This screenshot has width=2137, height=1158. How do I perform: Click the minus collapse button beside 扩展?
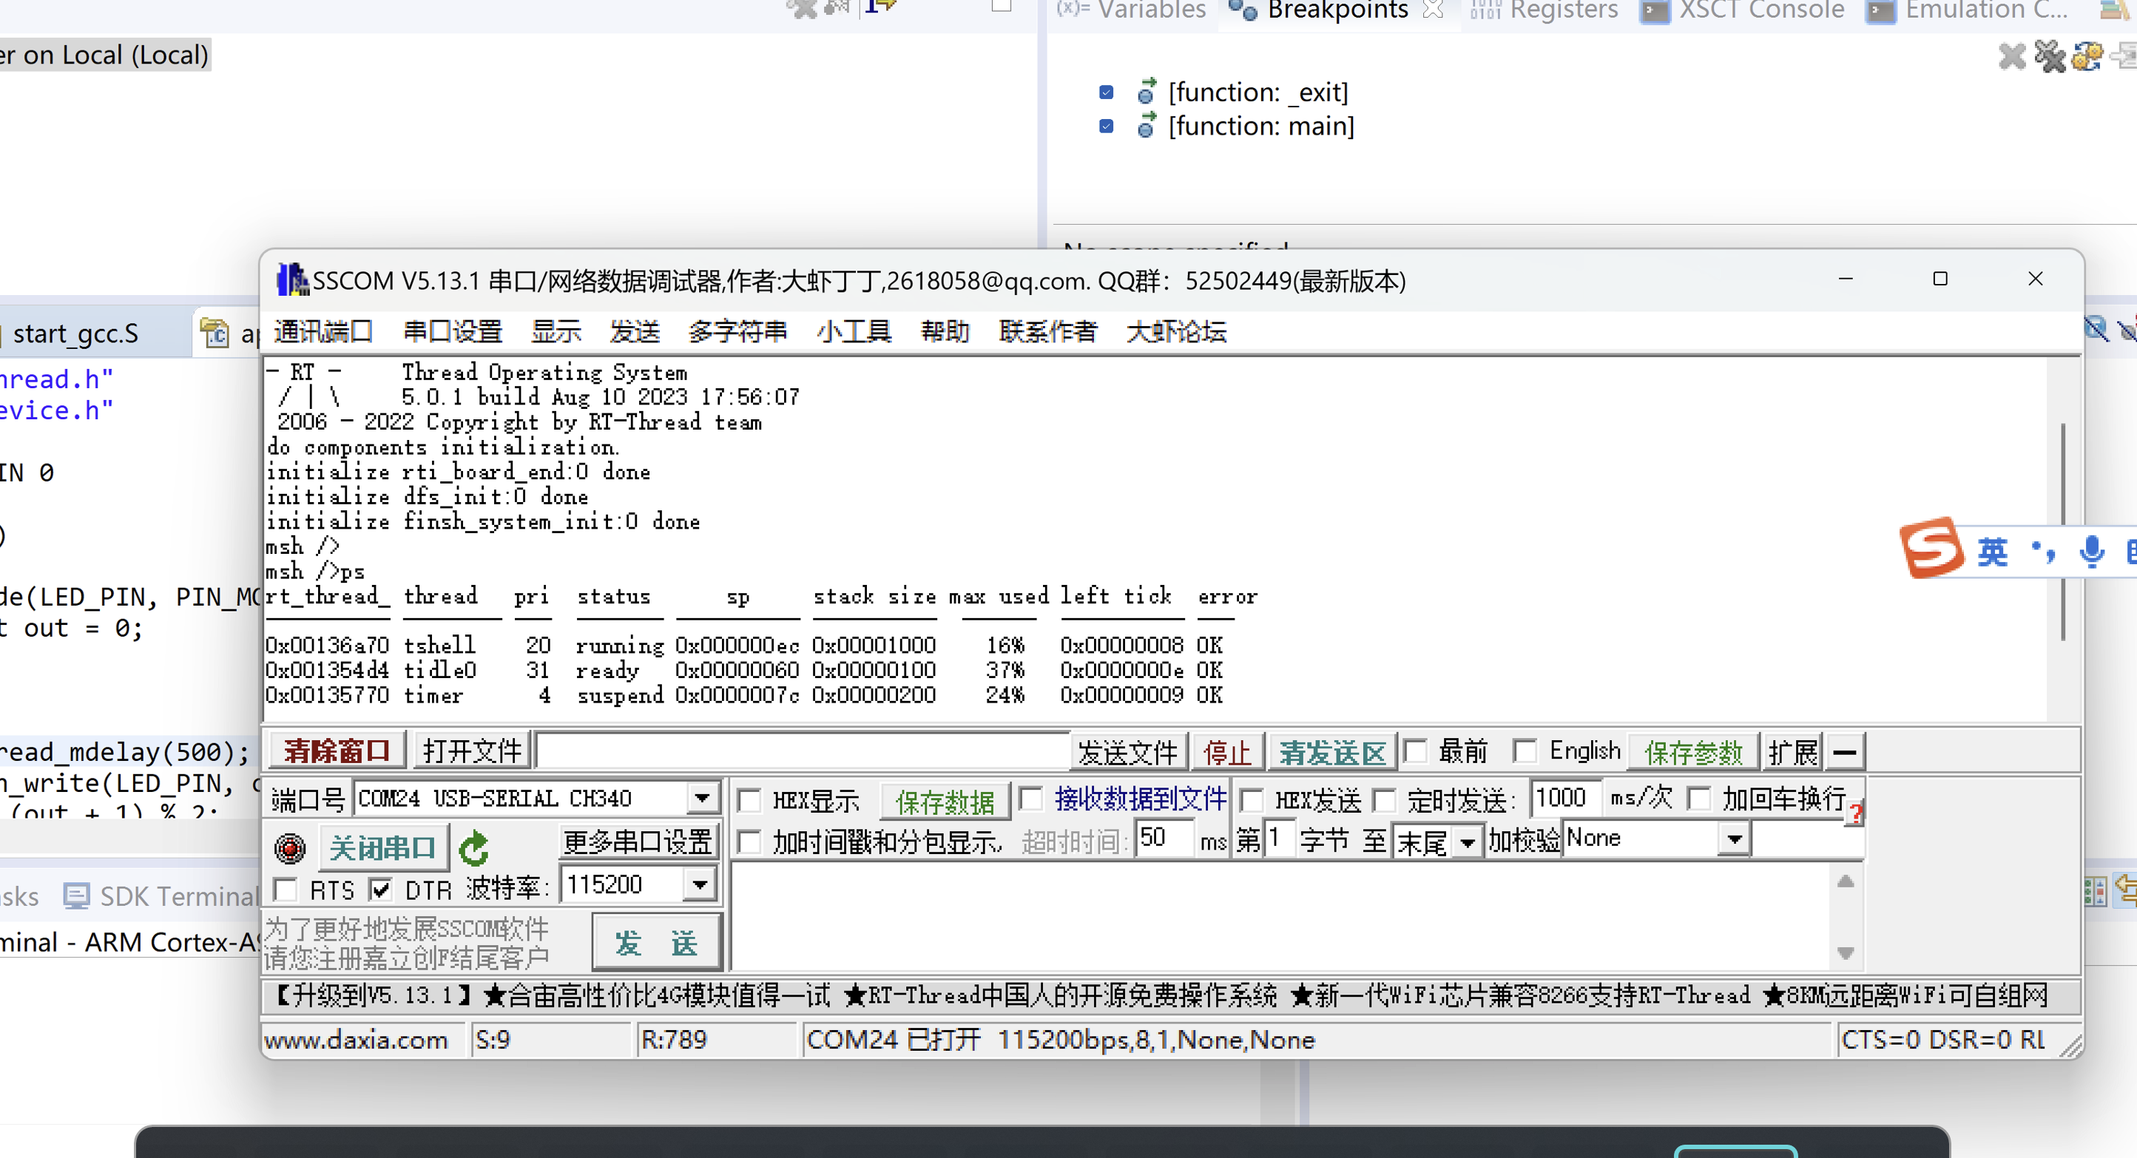coord(1844,751)
